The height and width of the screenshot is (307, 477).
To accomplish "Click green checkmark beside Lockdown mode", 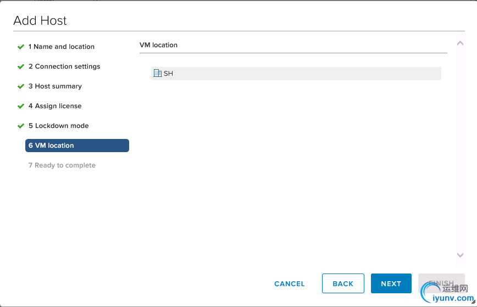I will click(21, 126).
